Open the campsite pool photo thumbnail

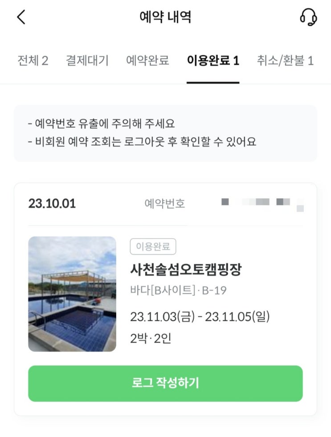[72, 294]
